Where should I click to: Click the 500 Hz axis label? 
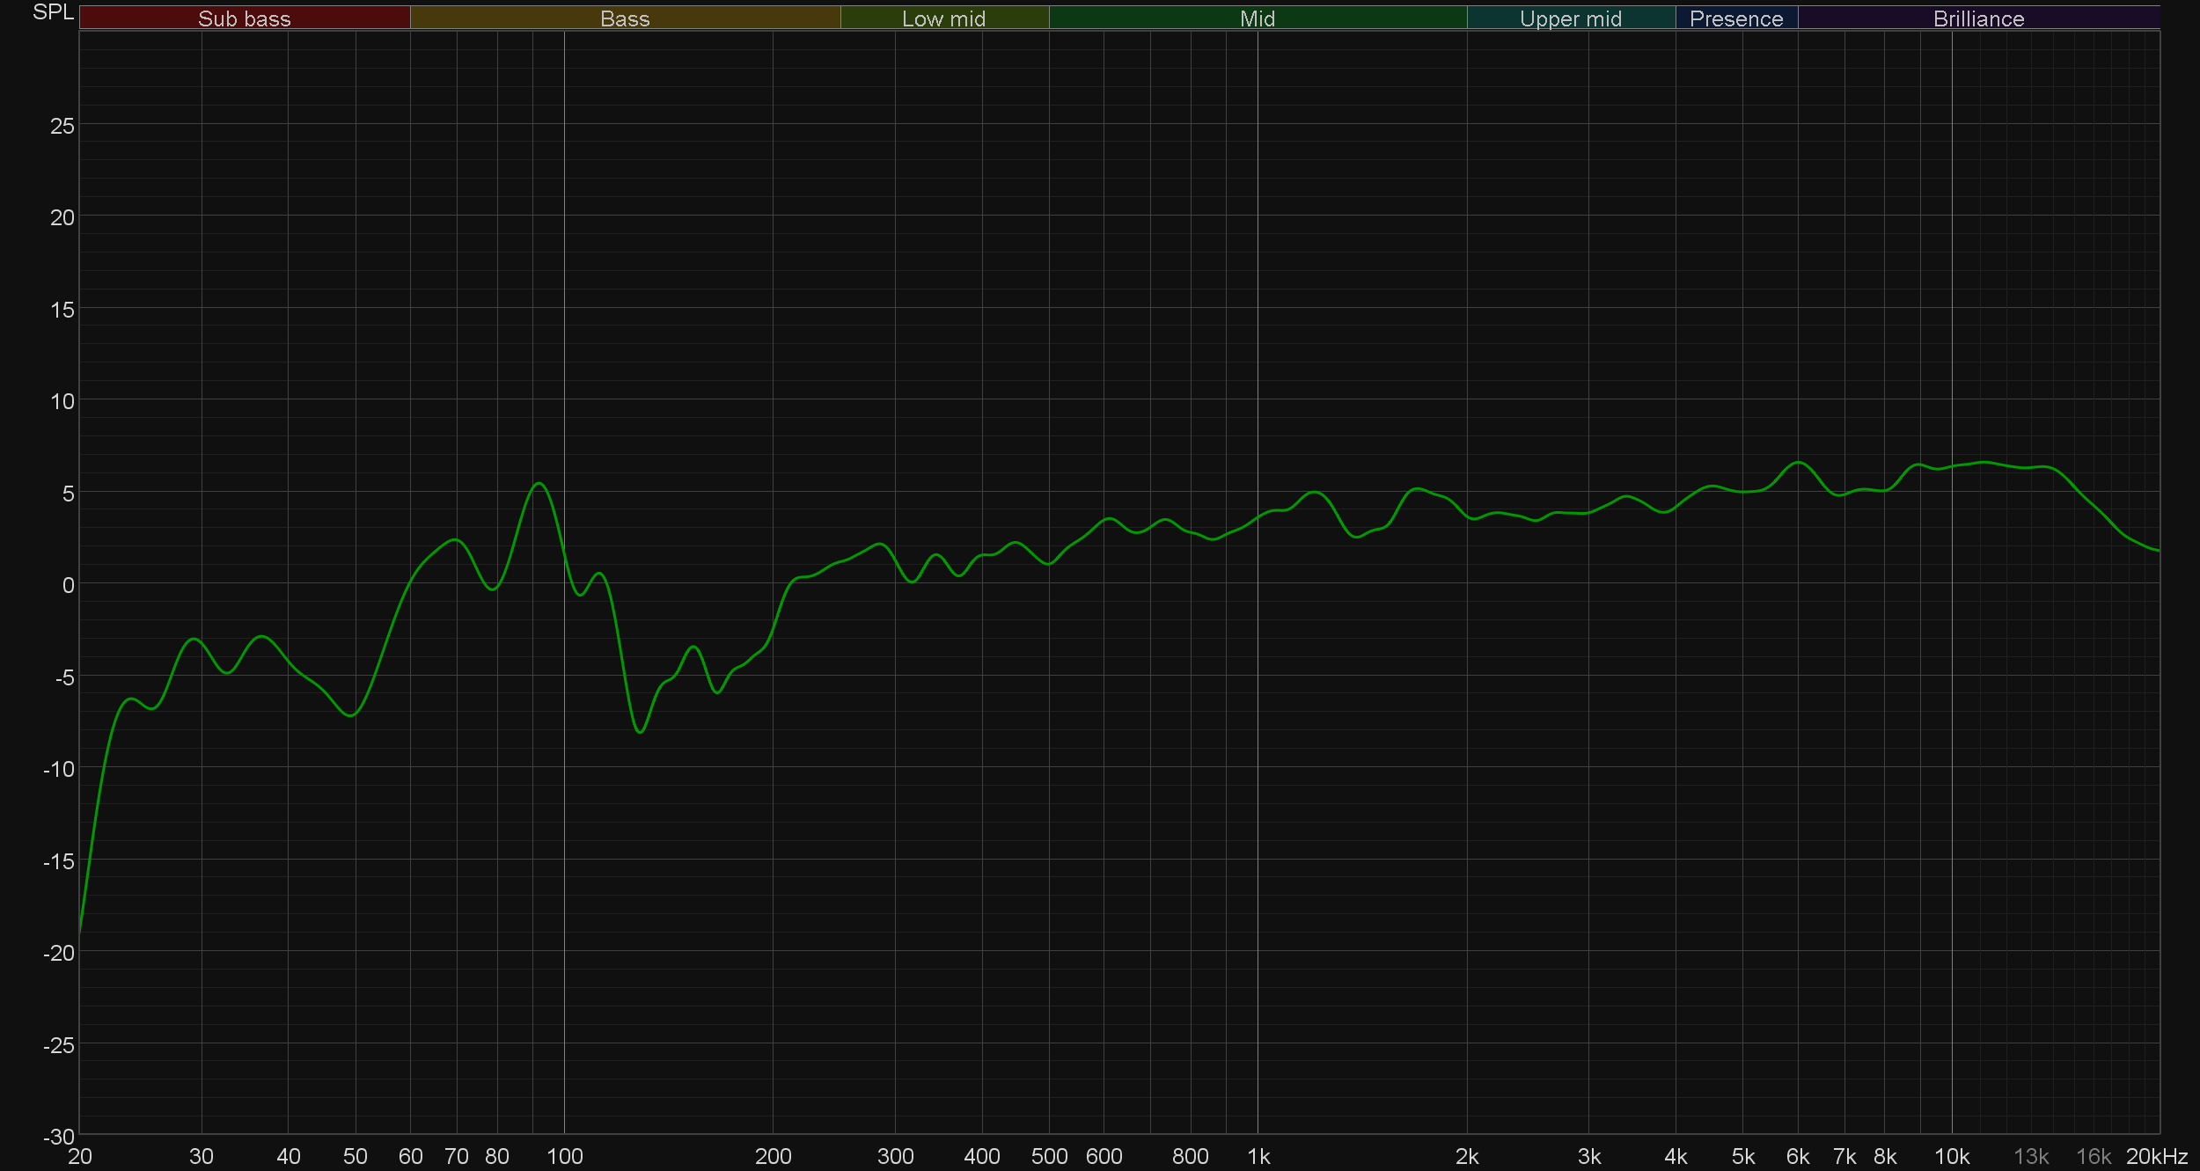[1049, 1156]
